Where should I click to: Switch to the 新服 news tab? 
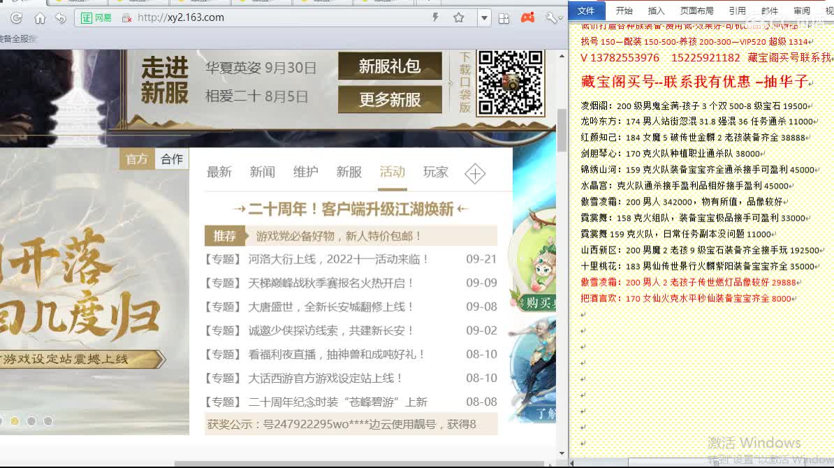pyautogui.click(x=349, y=172)
